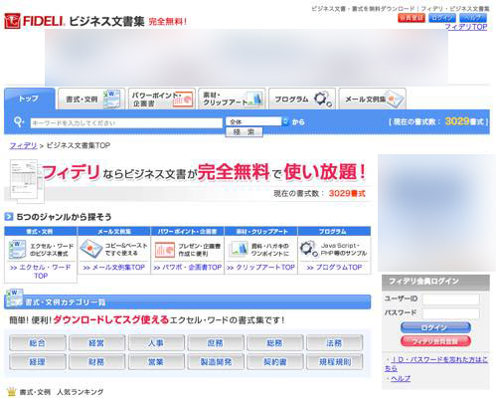Open the ヘルプ link in login panel

click(401, 378)
